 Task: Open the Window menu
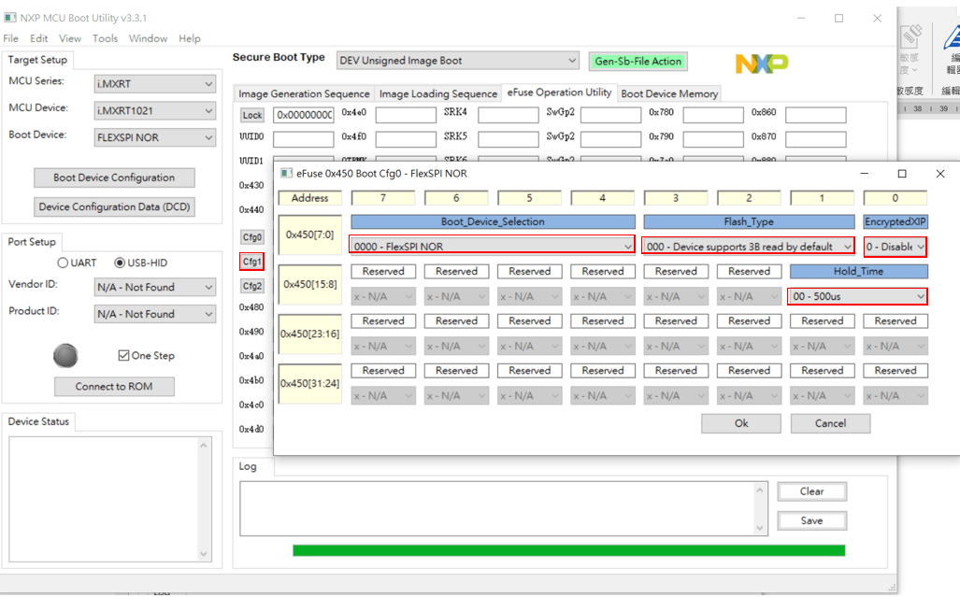click(x=149, y=38)
